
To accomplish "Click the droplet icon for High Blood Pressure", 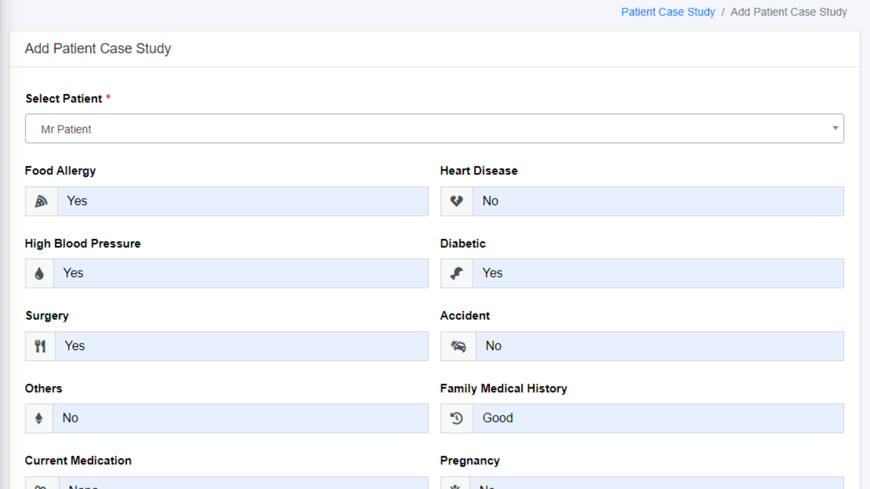I will pyautogui.click(x=39, y=273).
